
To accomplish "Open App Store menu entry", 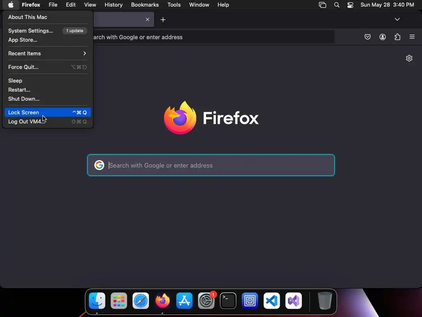I will [x=47, y=40].
